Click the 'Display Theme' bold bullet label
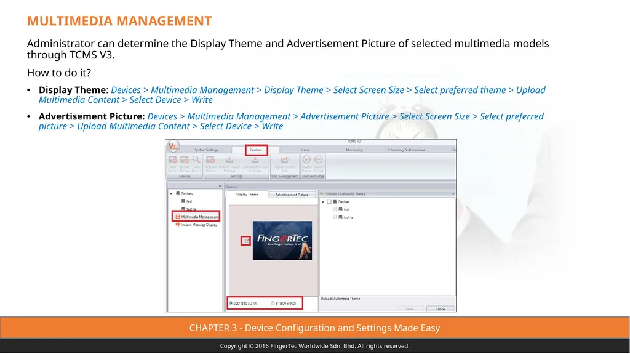 click(x=73, y=90)
